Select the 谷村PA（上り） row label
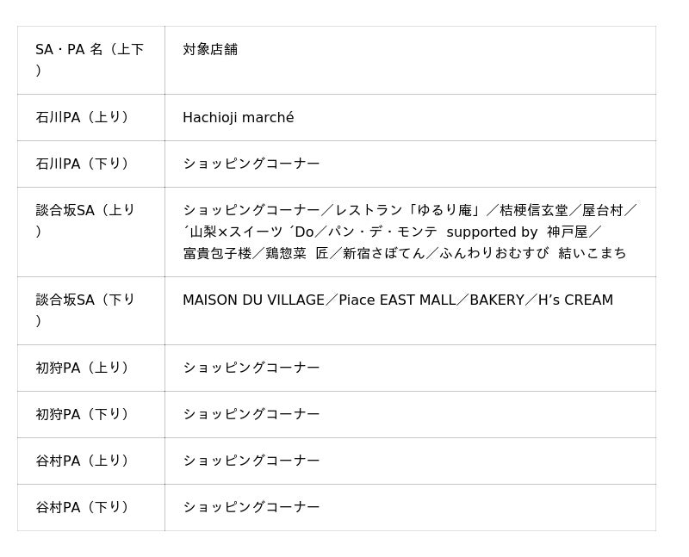The width and height of the screenshot is (689, 557). click(x=82, y=461)
